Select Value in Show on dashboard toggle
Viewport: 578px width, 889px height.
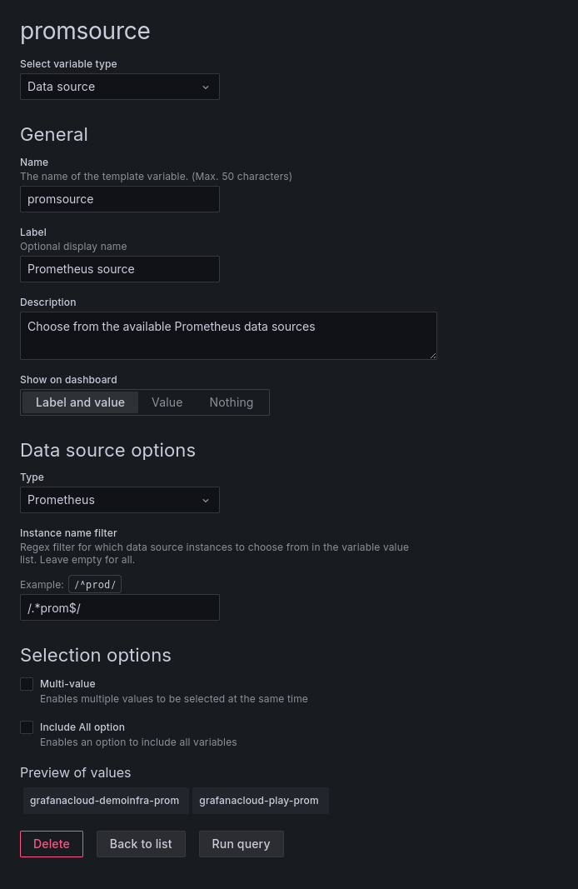pyautogui.click(x=167, y=402)
